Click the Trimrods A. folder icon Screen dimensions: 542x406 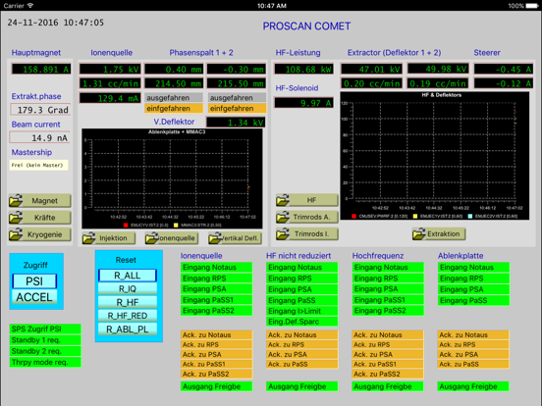(283, 217)
